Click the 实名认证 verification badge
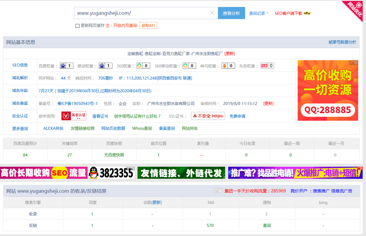Screen dimensions: 366x236 click(74, 116)
